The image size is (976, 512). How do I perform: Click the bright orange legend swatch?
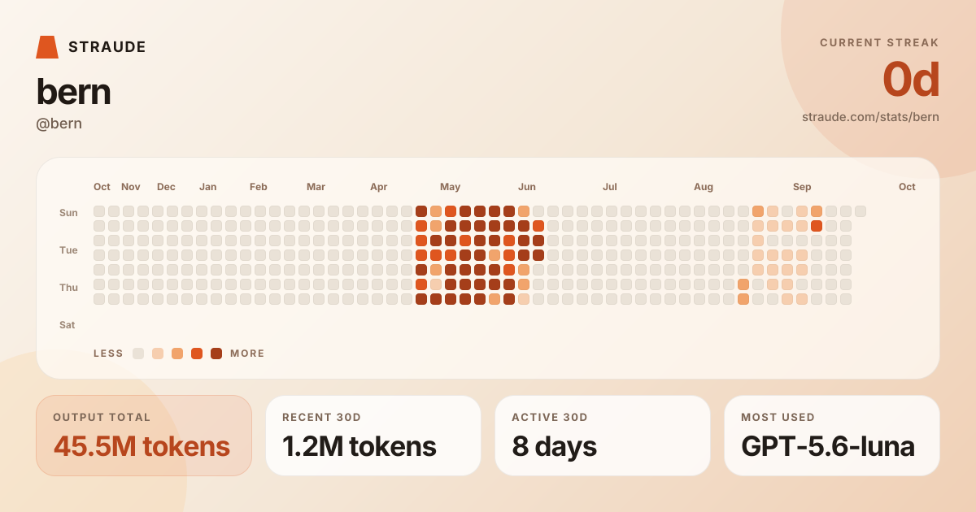click(197, 354)
